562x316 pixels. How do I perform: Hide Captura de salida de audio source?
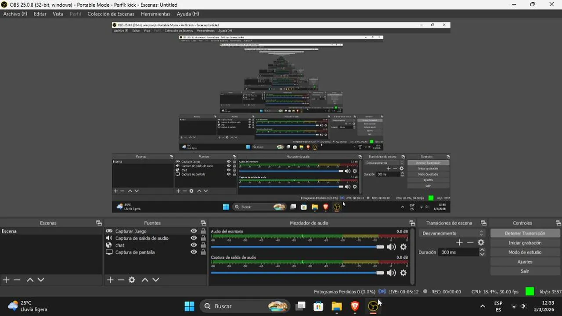click(x=194, y=238)
